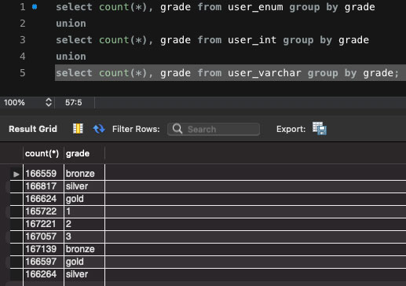Image resolution: width=406 pixels, height=286 pixels.
Task: Select cell 166559
Action: tap(43, 174)
